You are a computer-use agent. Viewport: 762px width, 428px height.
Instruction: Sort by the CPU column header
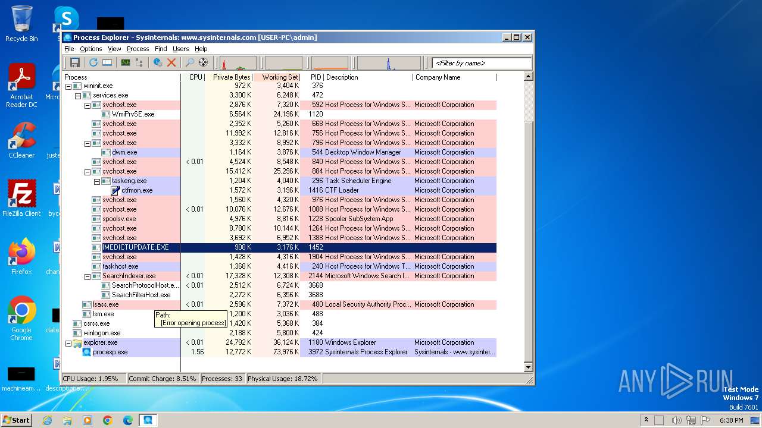[193, 77]
